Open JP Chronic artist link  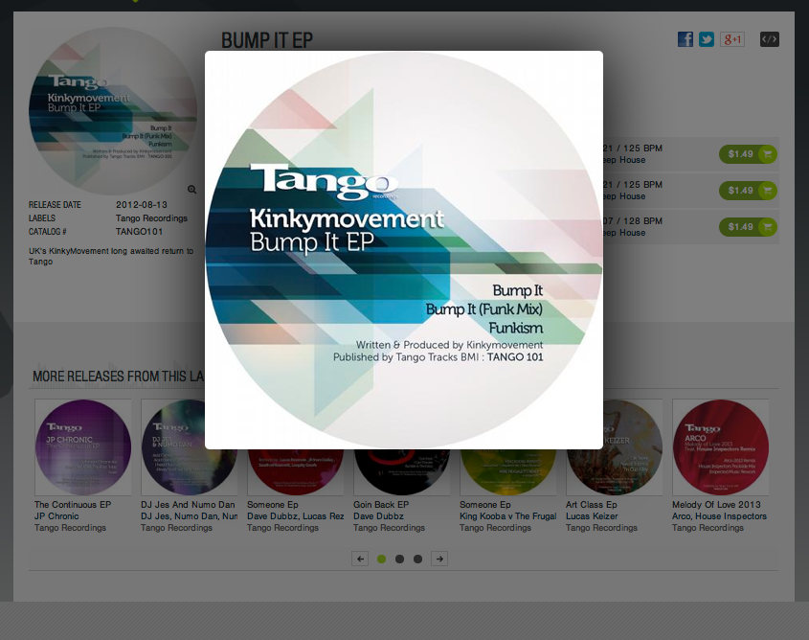(x=56, y=516)
